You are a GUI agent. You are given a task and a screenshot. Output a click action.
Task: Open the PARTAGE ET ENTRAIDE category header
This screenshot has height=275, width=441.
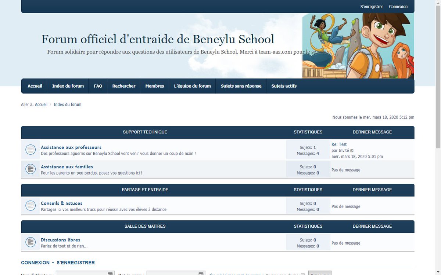[145, 190]
